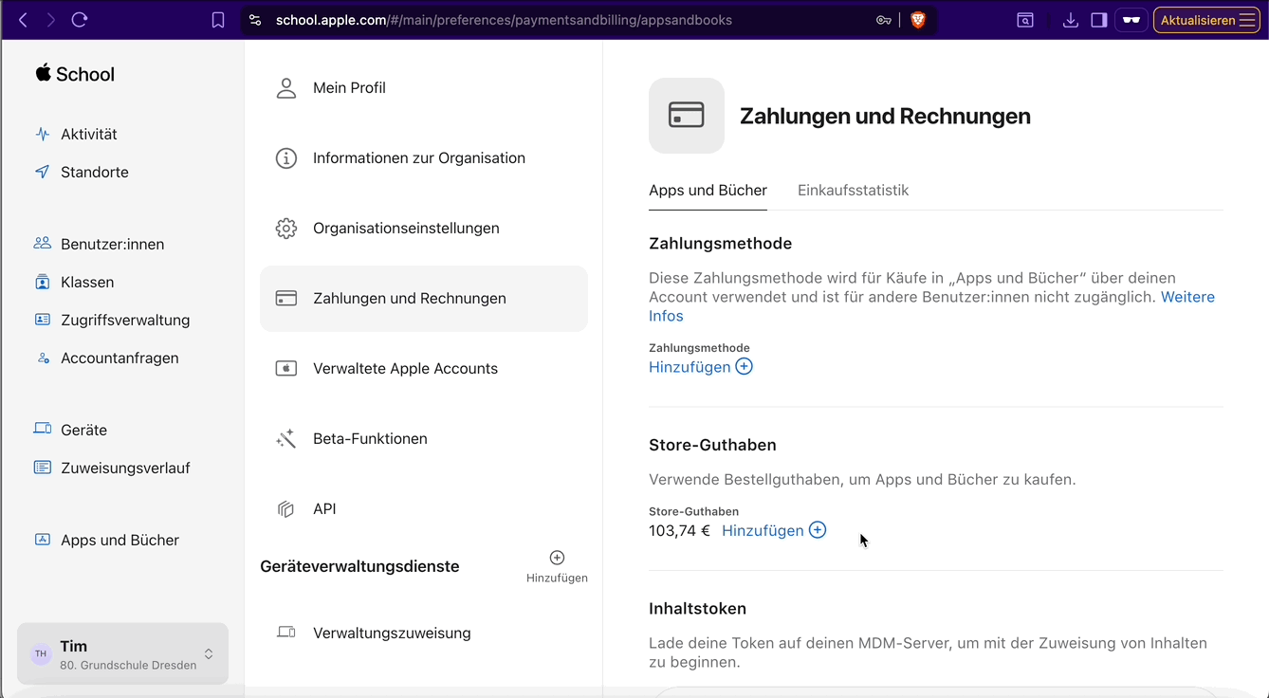Click the Aktivität pulse icon

click(42, 134)
